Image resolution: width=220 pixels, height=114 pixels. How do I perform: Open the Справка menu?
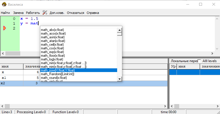(x=93, y=13)
